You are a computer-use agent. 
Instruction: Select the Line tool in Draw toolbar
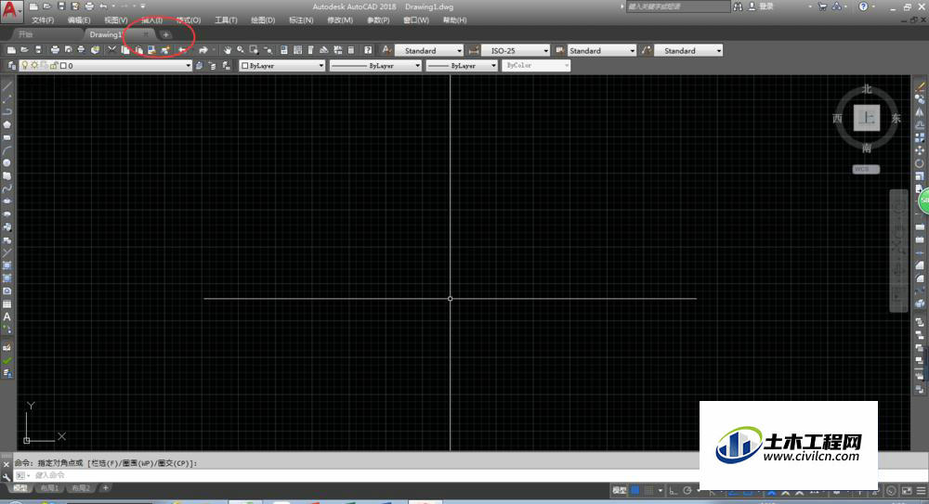coord(7,86)
